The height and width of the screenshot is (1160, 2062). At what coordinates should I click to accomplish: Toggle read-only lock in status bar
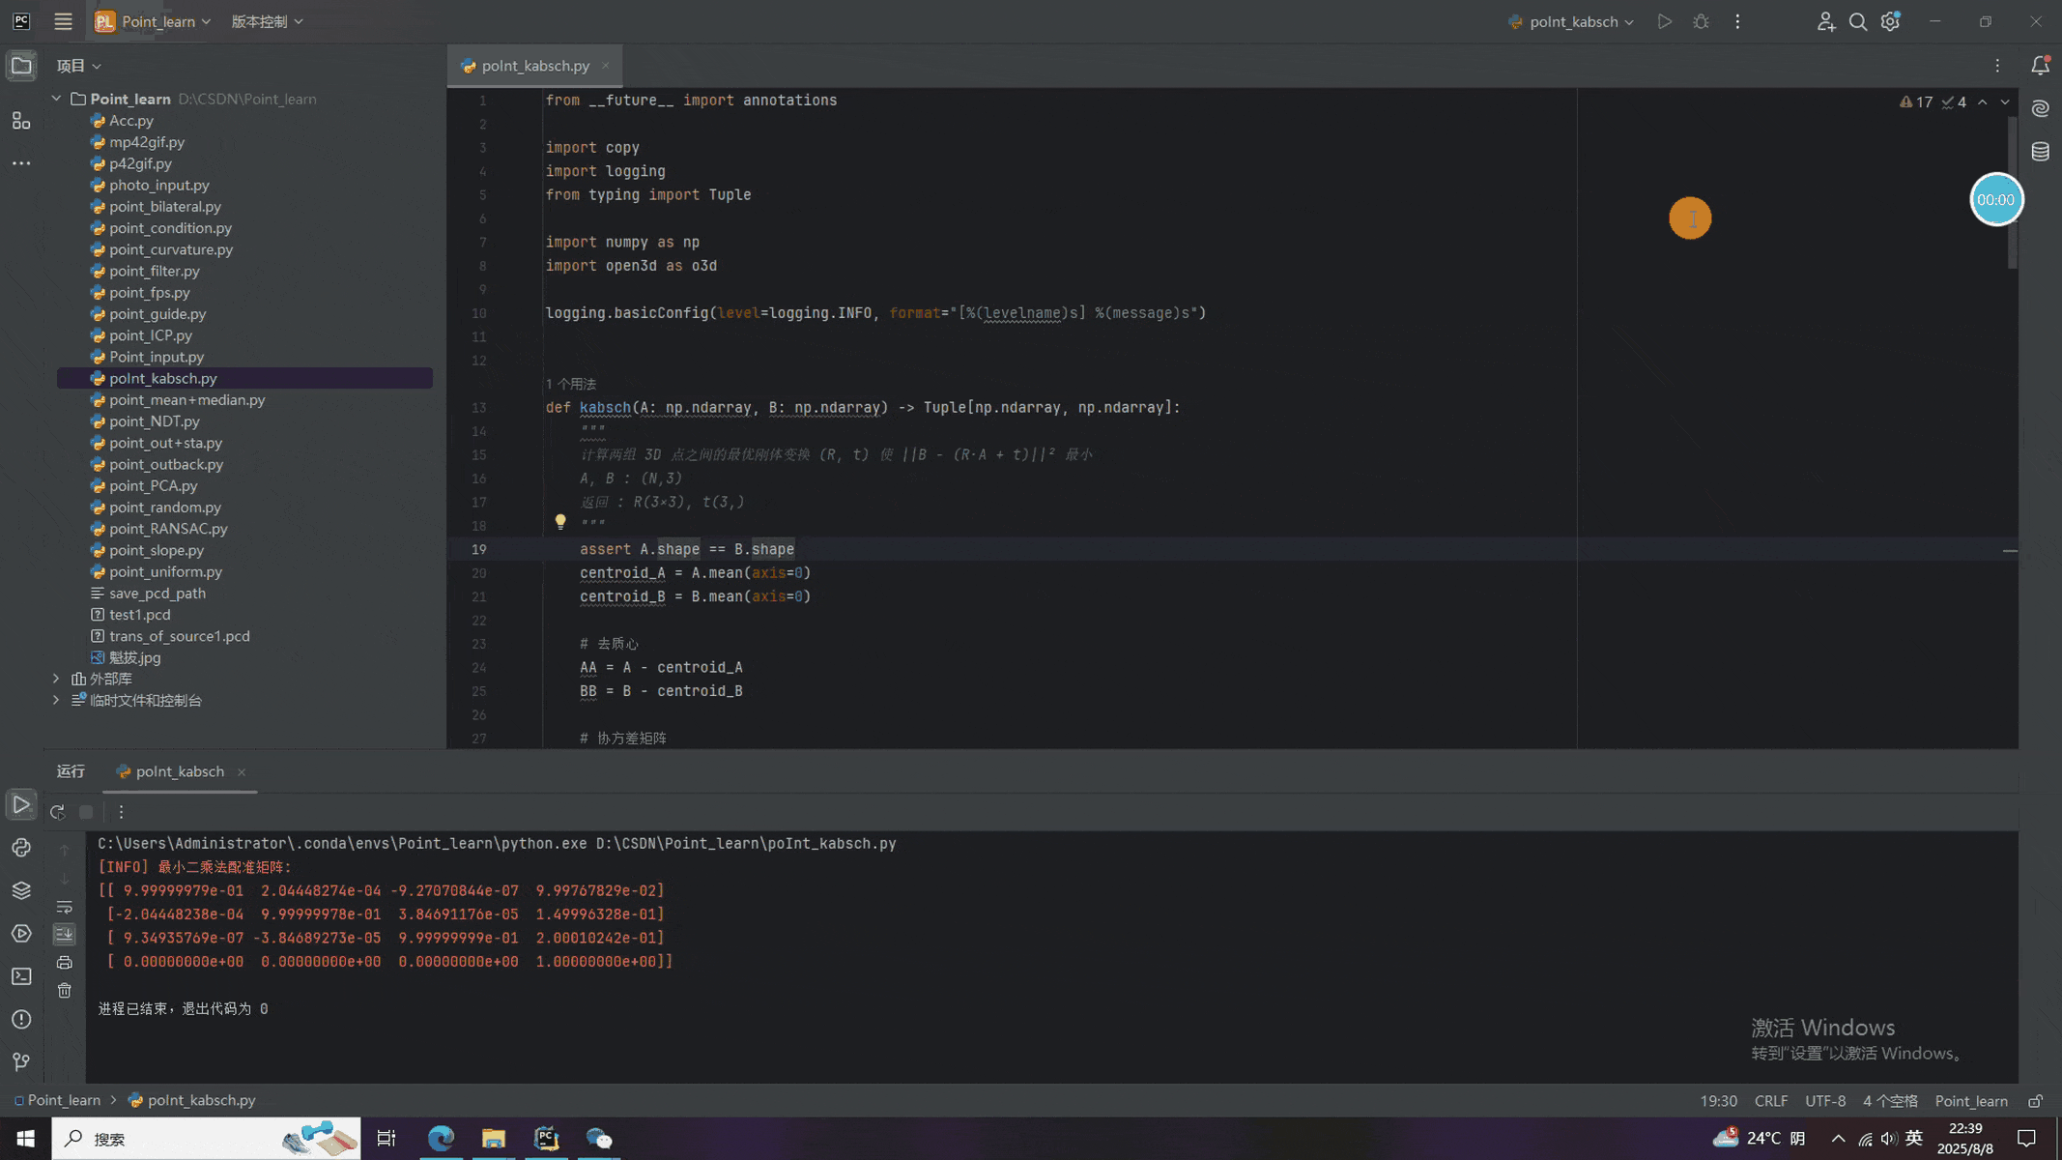[x=2036, y=1101]
